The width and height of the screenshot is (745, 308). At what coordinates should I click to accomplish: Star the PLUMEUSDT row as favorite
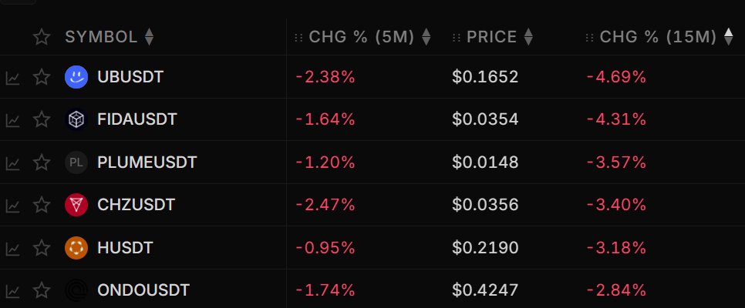42,162
